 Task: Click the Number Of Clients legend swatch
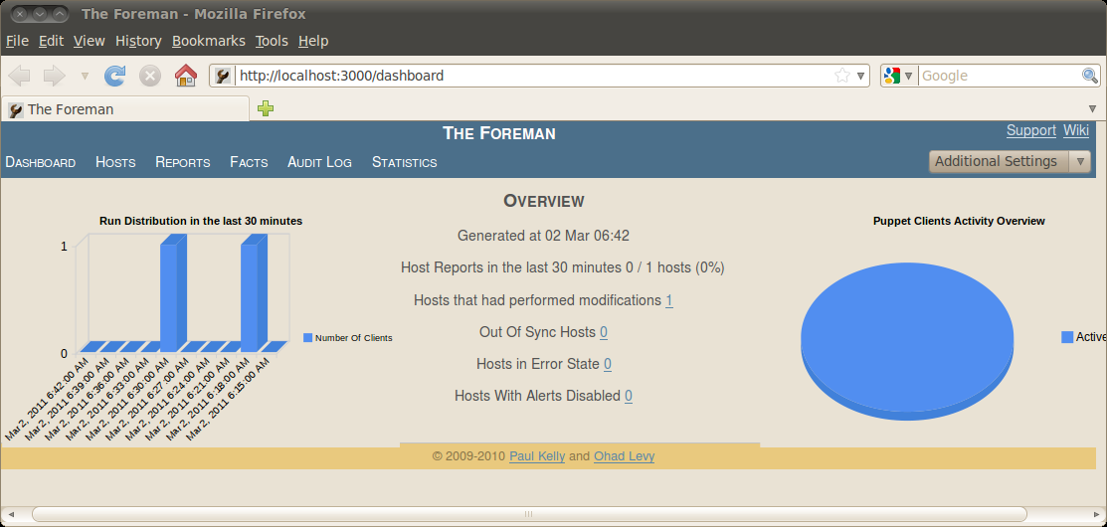tap(308, 338)
